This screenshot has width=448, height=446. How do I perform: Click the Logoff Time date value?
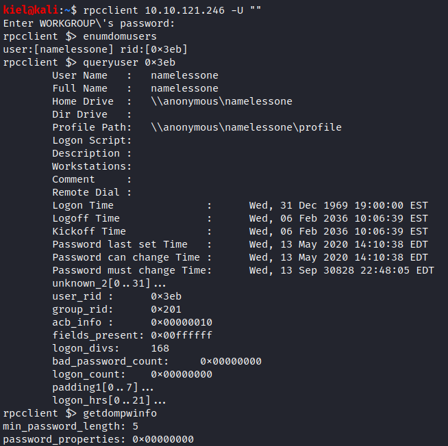338,218
